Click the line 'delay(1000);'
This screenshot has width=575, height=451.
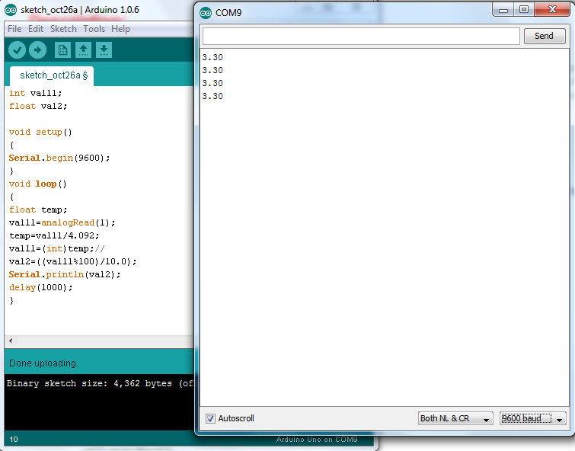[x=41, y=288]
